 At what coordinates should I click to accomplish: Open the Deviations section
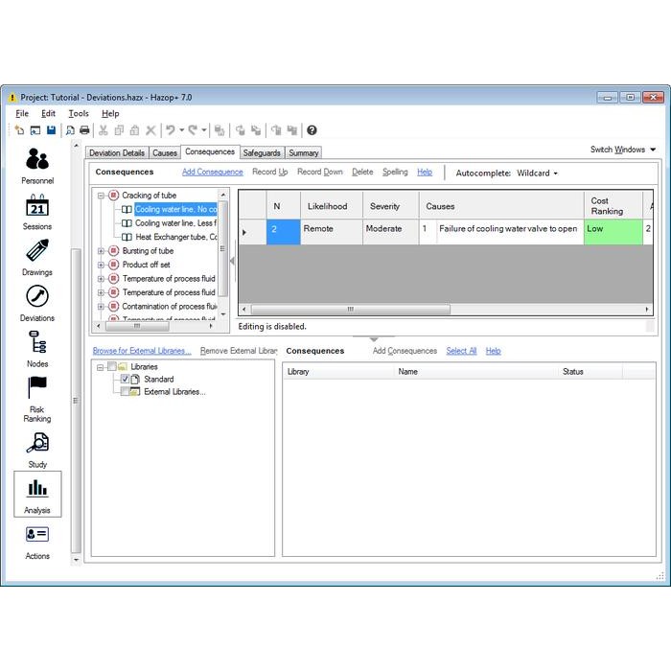click(x=37, y=304)
